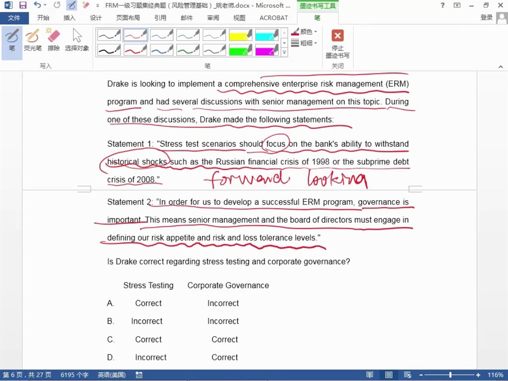The image size is (508, 381).
Task: Choose the thick blue pen in bottom row
Action: click(x=162, y=50)
